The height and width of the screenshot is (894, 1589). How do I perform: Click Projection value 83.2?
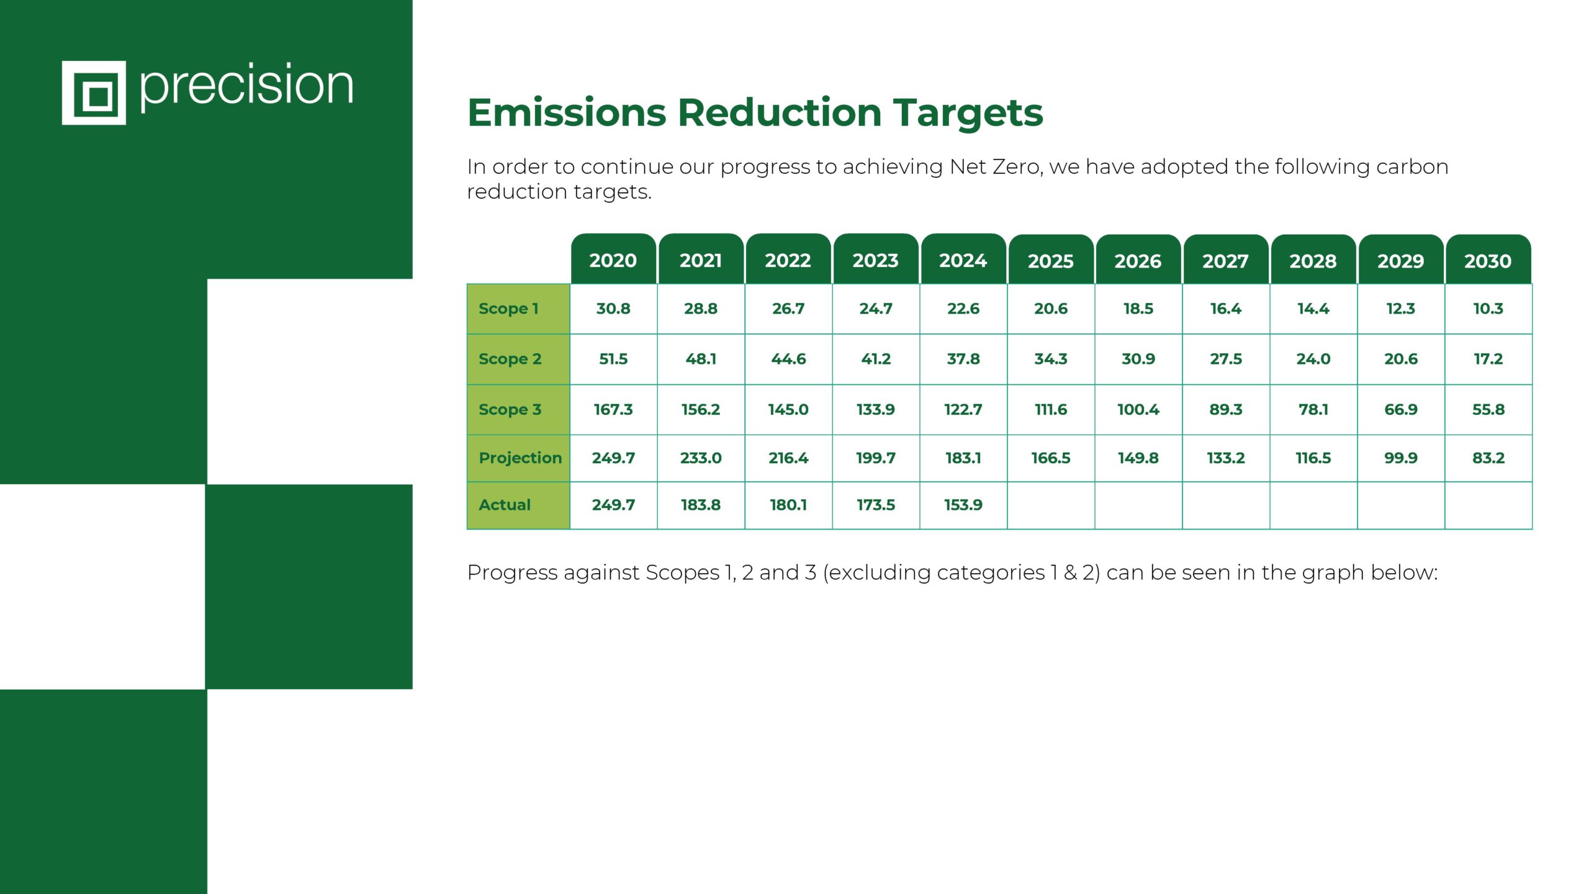coord(1488,458)
